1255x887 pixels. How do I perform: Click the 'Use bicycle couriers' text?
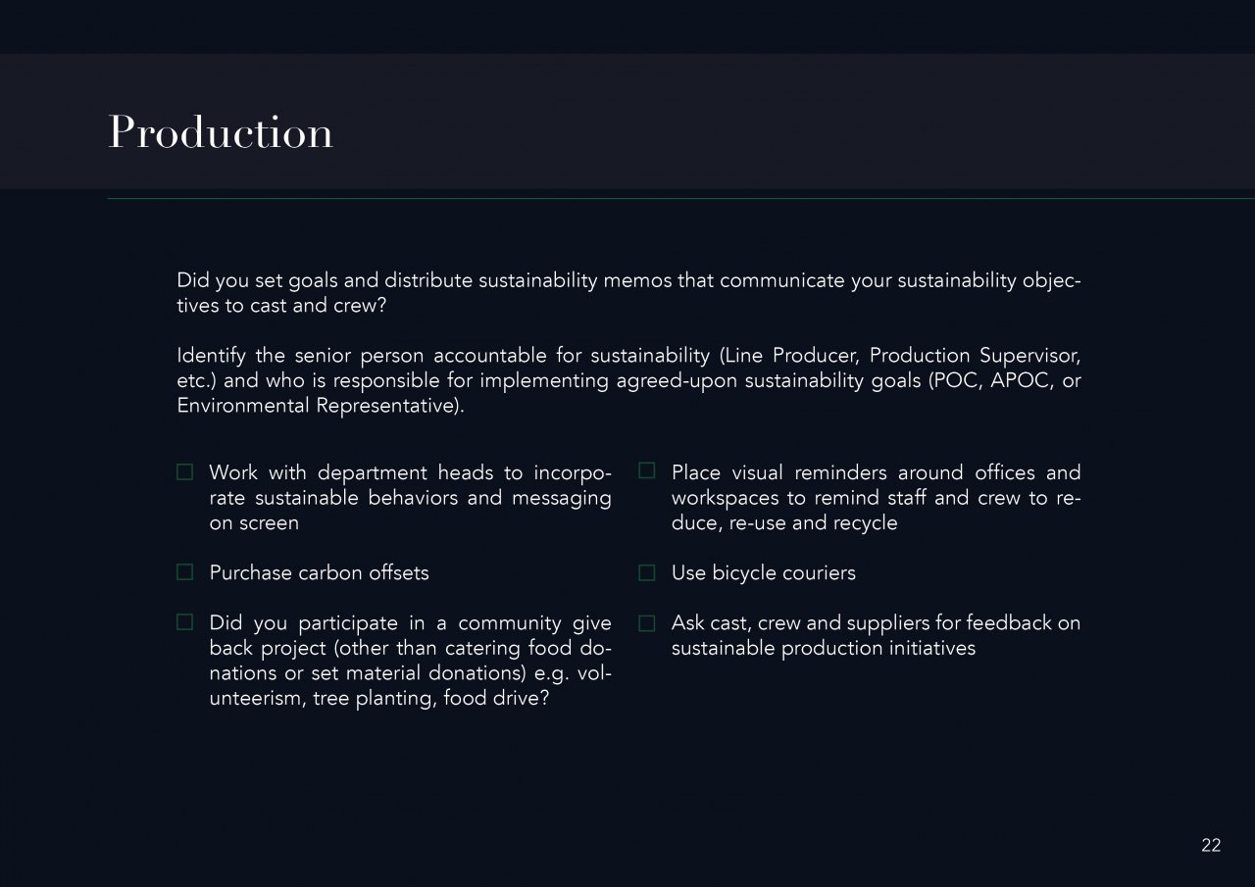pos(763,572)
